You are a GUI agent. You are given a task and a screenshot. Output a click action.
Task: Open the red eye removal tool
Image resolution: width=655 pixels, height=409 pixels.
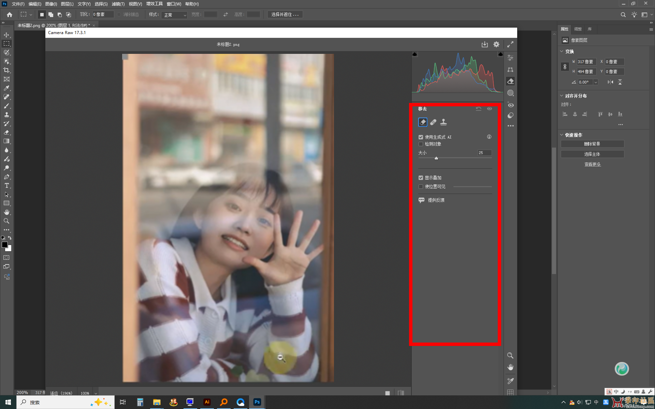(510, 105)
